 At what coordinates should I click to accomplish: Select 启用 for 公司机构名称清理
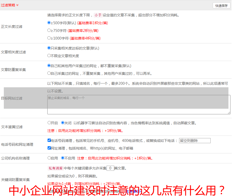tap(49, 158)
